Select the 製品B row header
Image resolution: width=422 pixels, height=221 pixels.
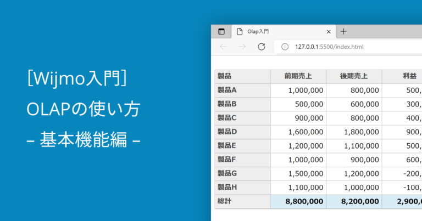point(242,104)
